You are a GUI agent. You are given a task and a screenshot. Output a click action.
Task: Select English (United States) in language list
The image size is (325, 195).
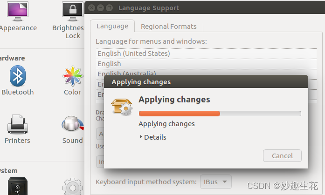point(134,54)
